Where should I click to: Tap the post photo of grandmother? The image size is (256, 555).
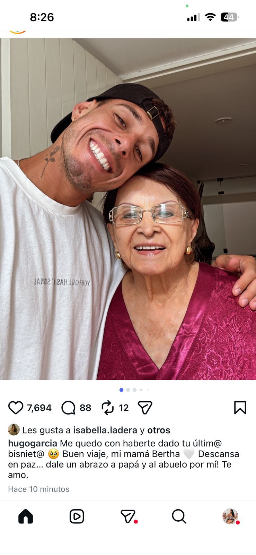[x=128, y=209]
